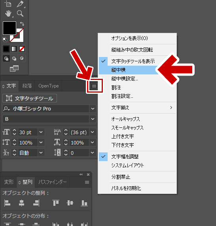Open 割注設定... menu item
This screenshot has height=226, width=216.
[x=137, y=96]
